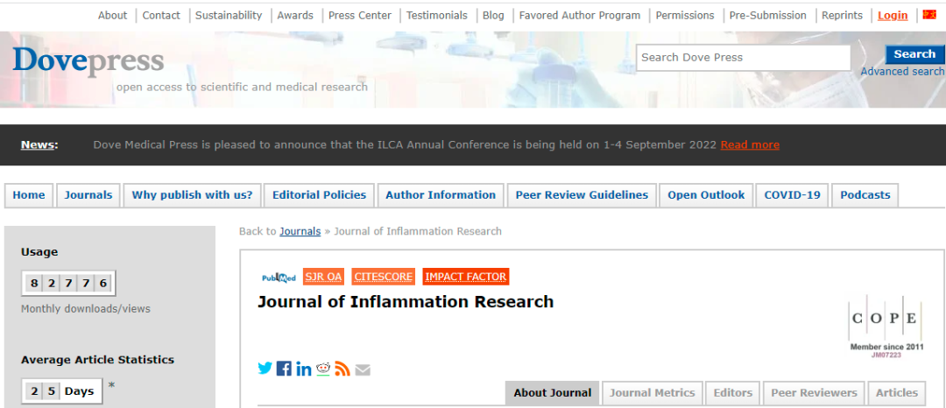Select the Peer Reviewers tab

tap(814, 393)
